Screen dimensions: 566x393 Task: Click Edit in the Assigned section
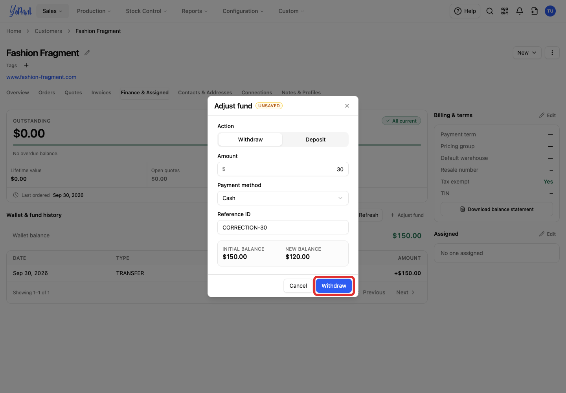[x=548, y=234]
